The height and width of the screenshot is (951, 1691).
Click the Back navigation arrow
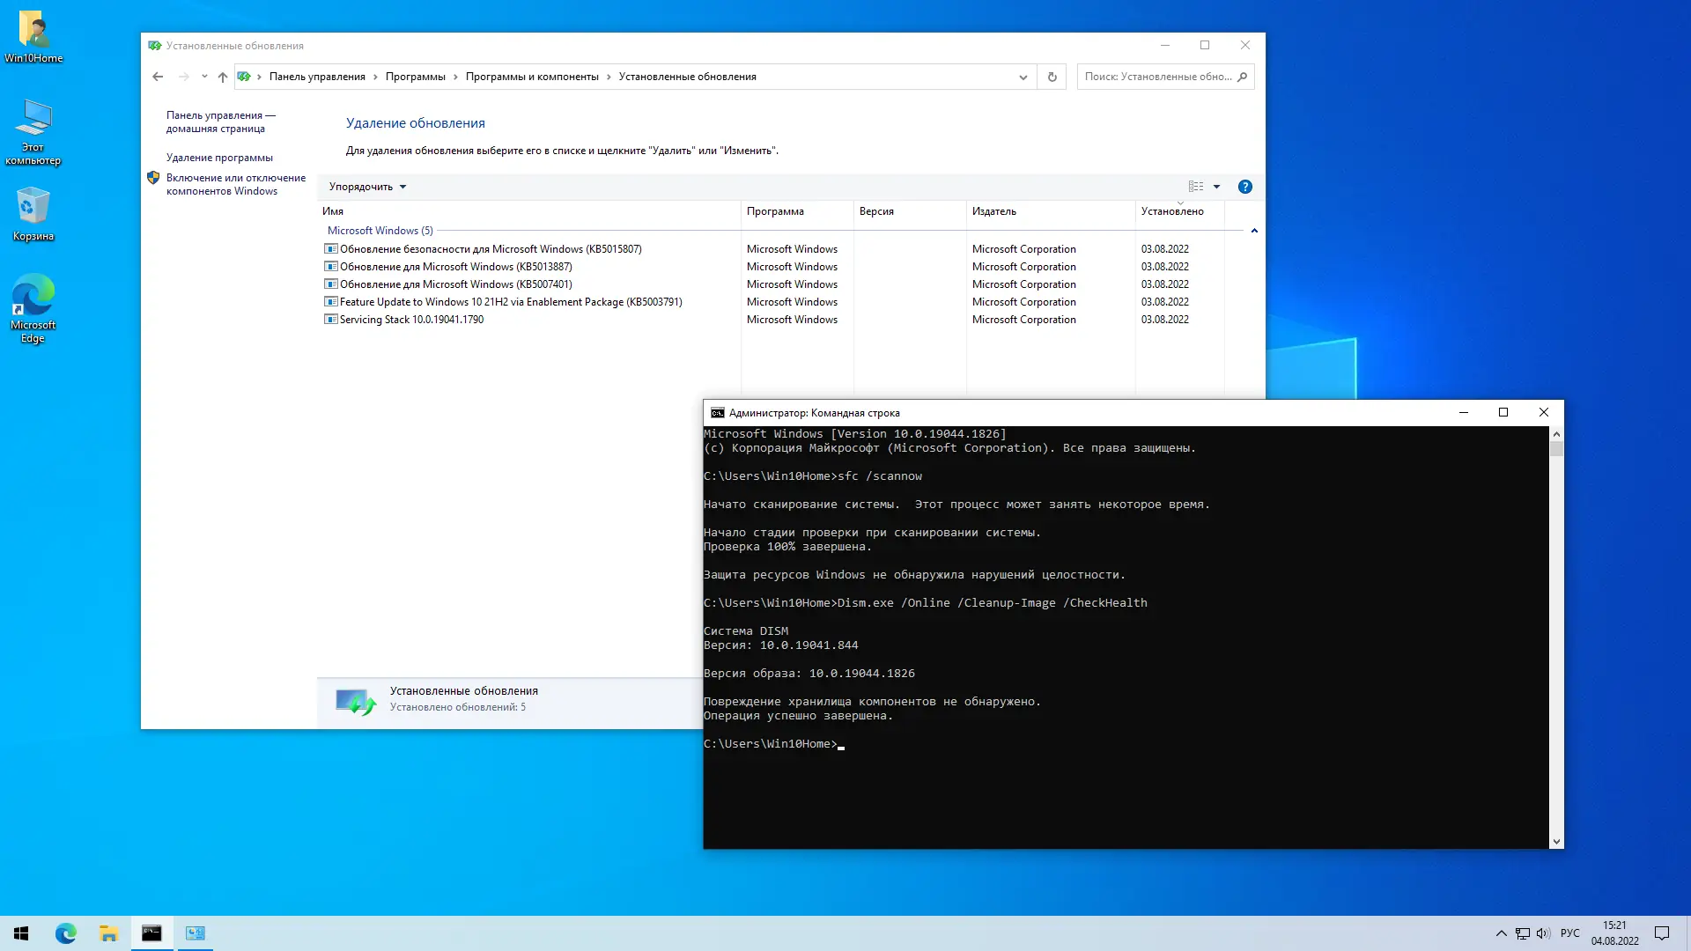click(x=158, y=77)
